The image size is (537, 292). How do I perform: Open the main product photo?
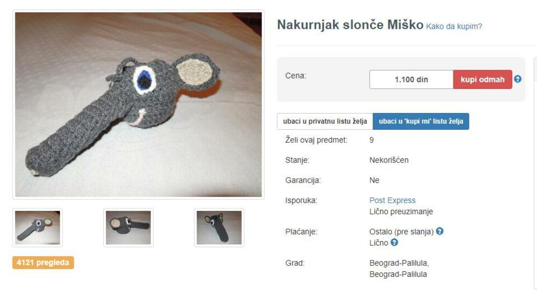(x=139, y=104)
